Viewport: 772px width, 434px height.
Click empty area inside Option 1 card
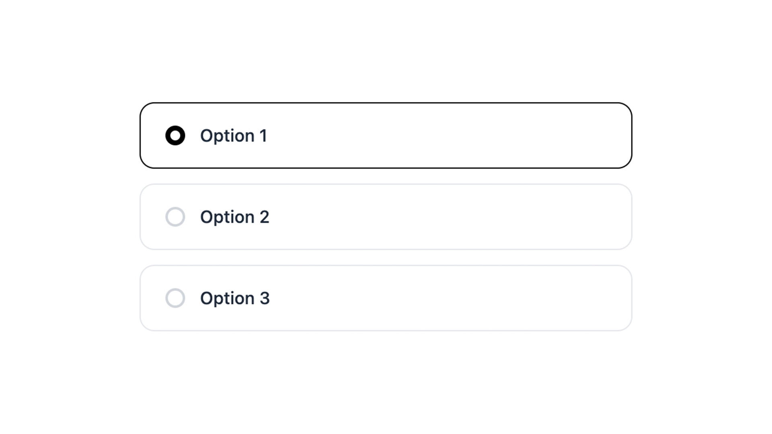(x=442, y=136)
